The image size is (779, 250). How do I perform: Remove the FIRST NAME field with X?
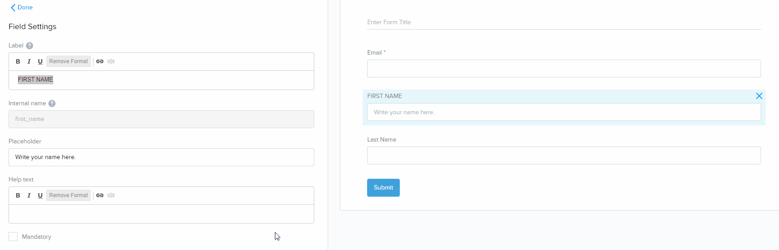[x=759, y=96]
